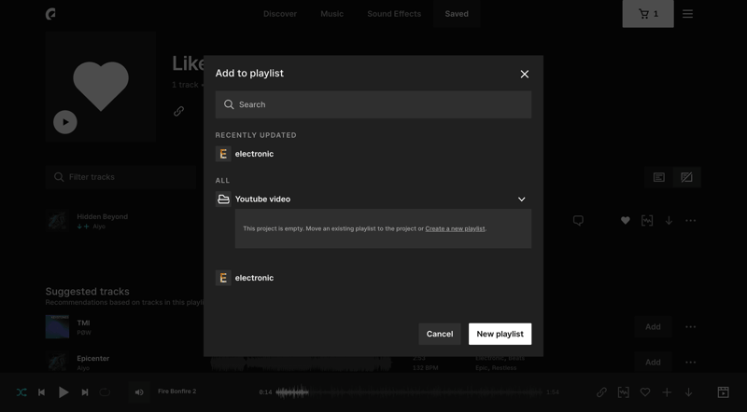Seek in the player waveform
This screenshot has width=747, height=412.
pyautogui.click(x=409, y=392)
